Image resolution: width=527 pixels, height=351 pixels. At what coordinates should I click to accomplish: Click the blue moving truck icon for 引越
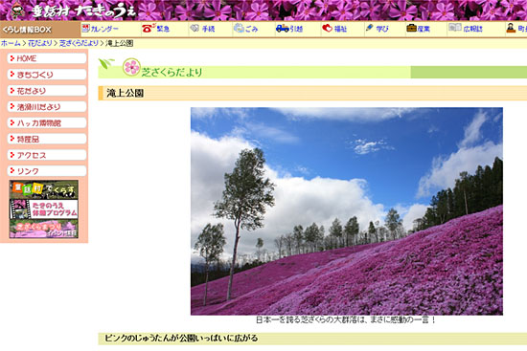283,28
